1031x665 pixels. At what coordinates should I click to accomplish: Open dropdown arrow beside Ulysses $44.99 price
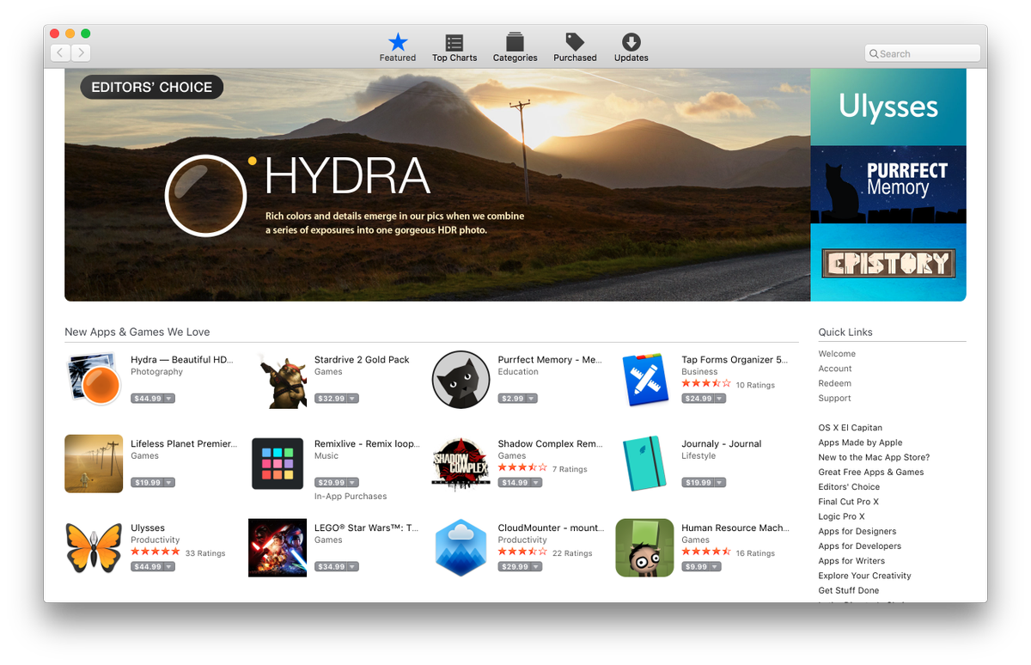coord(169,567)
